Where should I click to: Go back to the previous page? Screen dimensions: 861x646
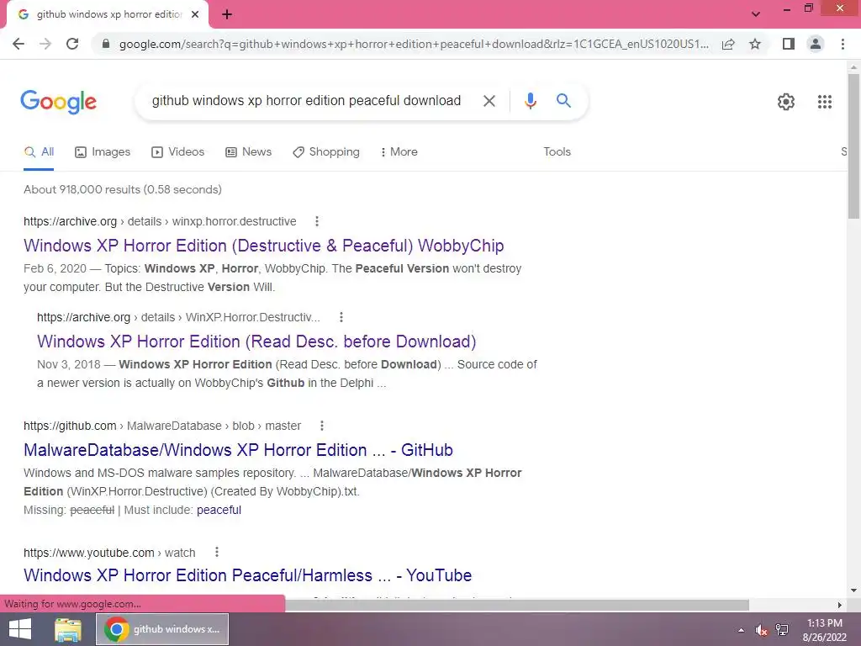18,44
